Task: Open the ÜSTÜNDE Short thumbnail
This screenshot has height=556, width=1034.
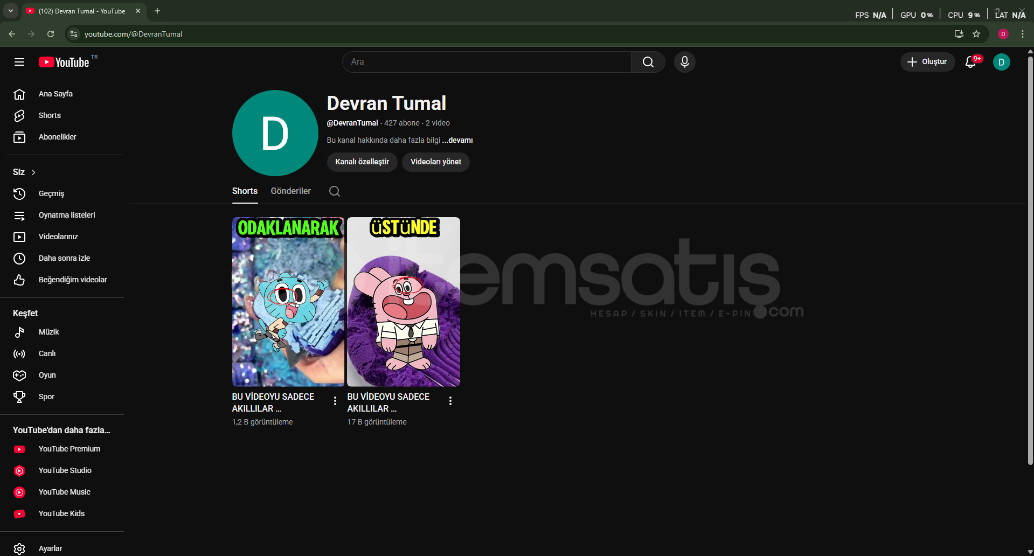Action: pos(403,302)
